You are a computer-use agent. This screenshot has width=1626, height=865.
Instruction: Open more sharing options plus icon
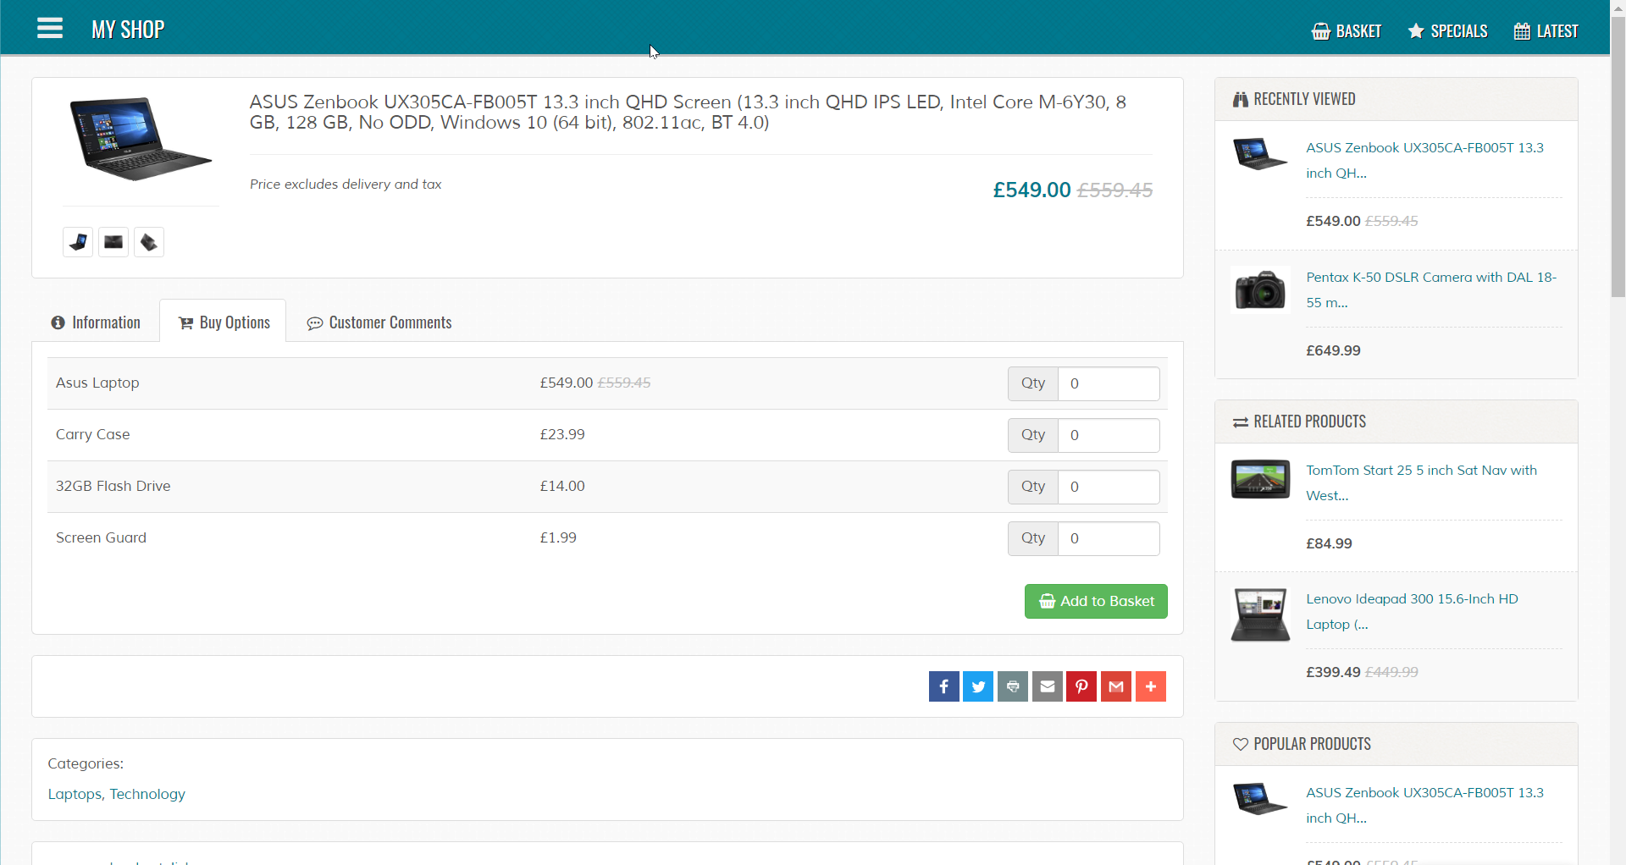1151,686
